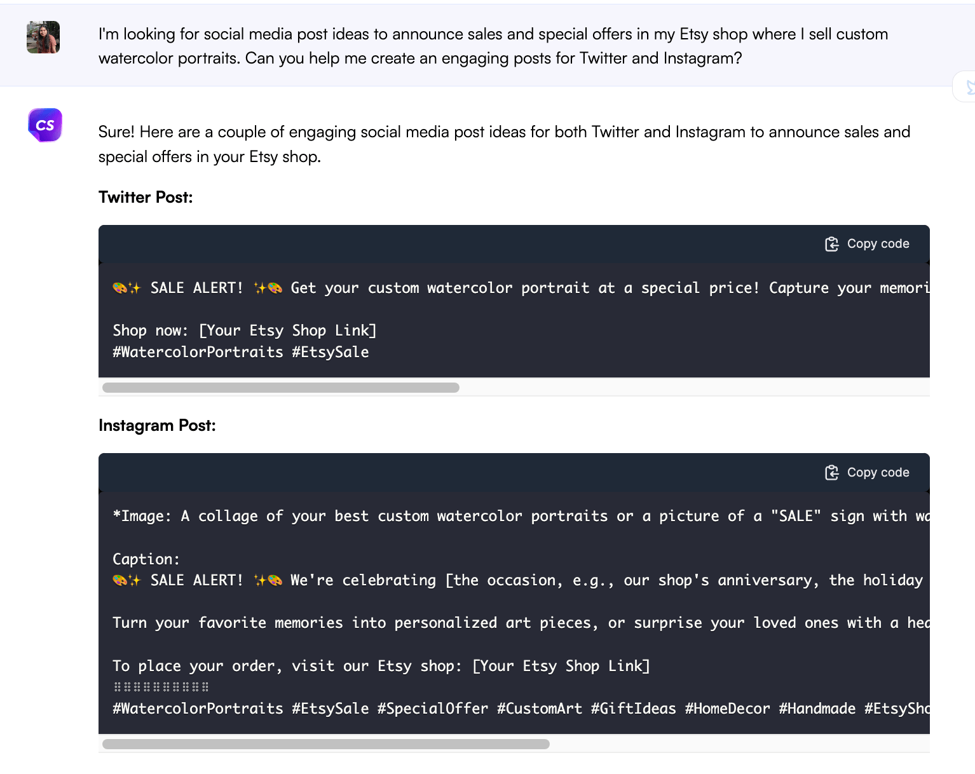Click the clipboard icon in Twitter code block
The height and width of the screenshot is (774, 975).
pos(831,244)
